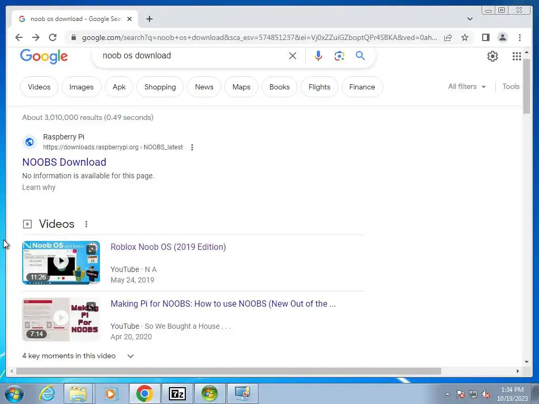Close the noob os download tab
Viewport: 539px width, 404px height.
point(129,19)
